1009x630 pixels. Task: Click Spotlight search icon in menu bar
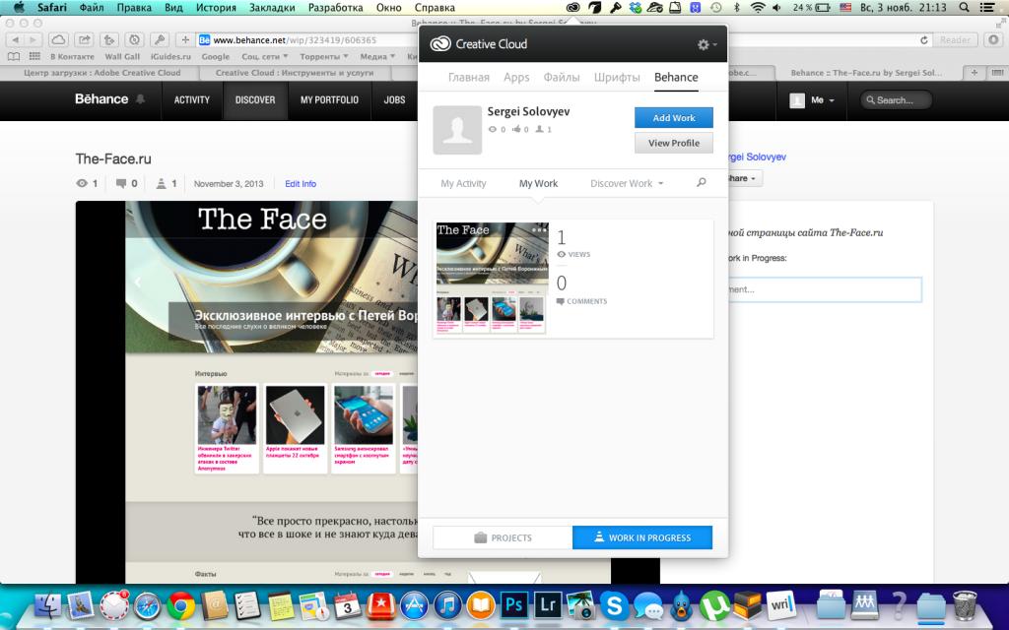(964, 8)
